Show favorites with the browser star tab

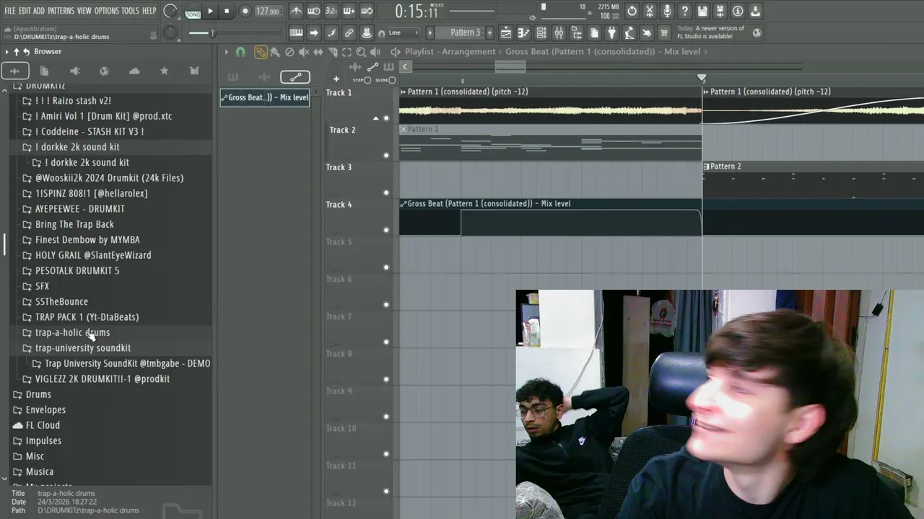point(164,71)
